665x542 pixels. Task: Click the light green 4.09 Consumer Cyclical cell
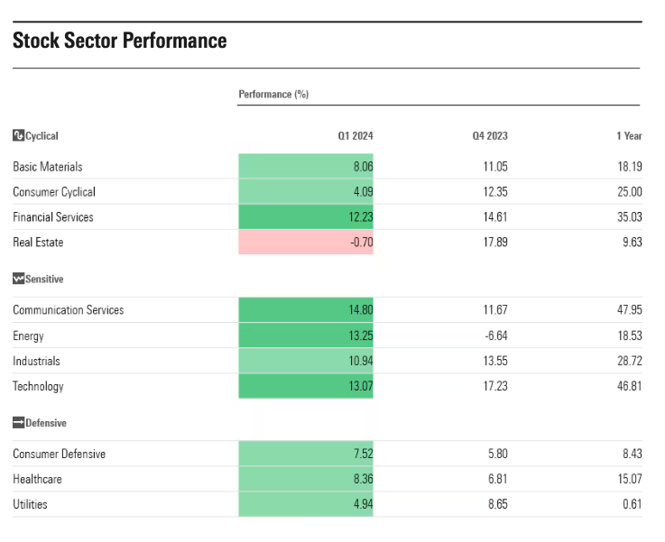tap(306, 192)
